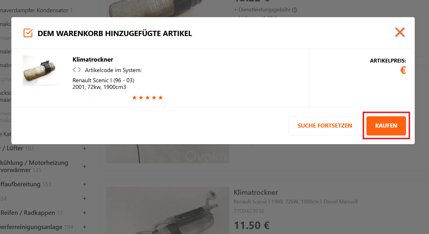Open the Klimatrockner thumbnail in the dialog
429x234 pixels.
coord(42,71)
